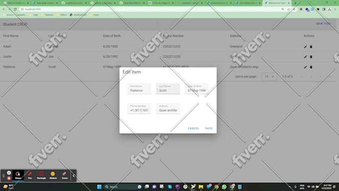
Task: Select the Pen annotation tool
Action: pyautogui.click(x=30, y=176)
